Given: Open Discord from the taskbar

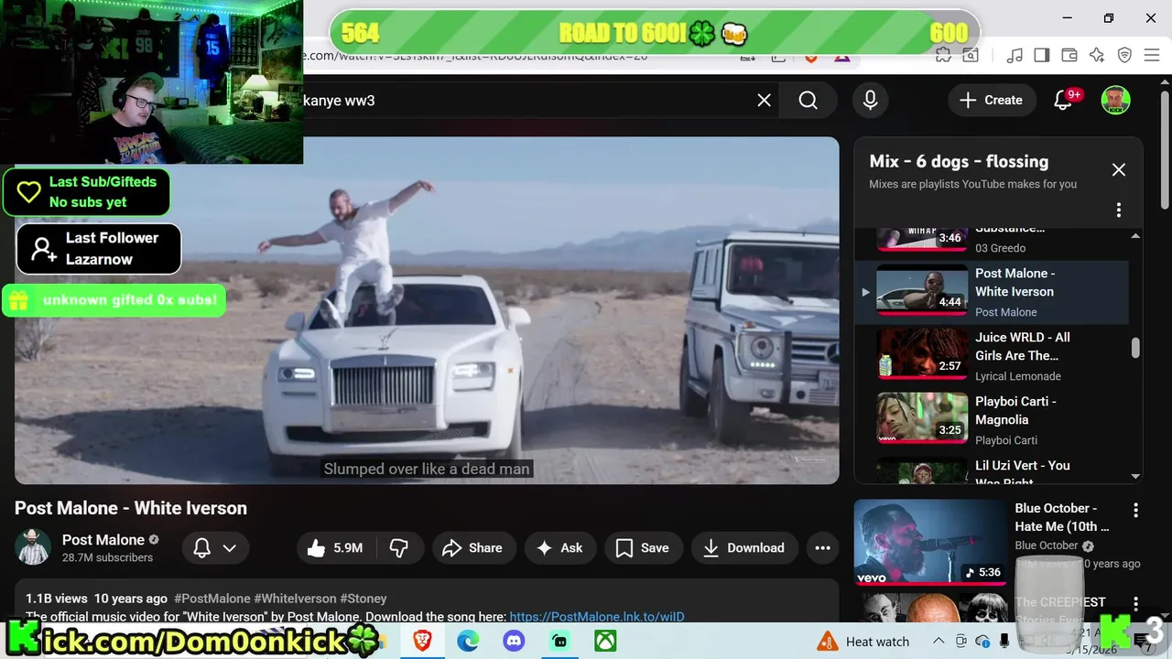Looking at the screenshot, I should pos(514,641).
